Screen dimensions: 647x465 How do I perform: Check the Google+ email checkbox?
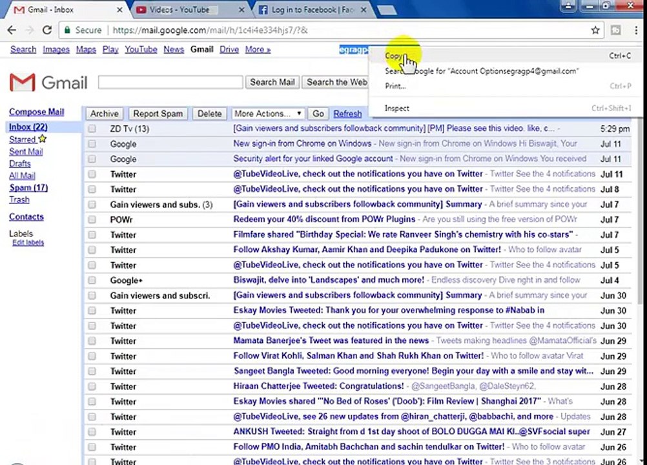pyautogui.click(x=92, y=280)
